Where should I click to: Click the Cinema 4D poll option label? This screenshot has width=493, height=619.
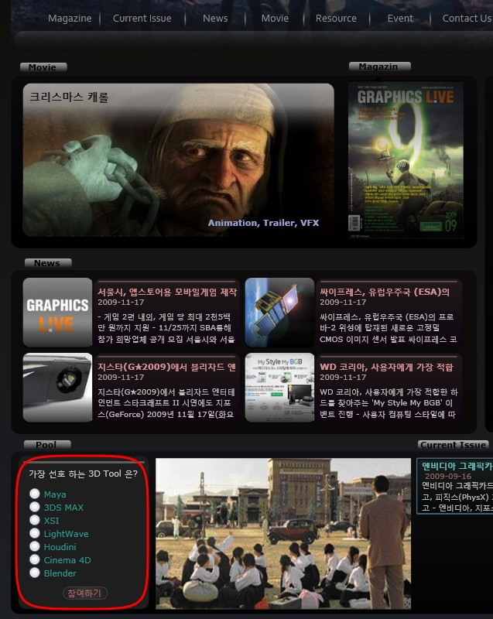pyautogui.click(x=67, y=559)
